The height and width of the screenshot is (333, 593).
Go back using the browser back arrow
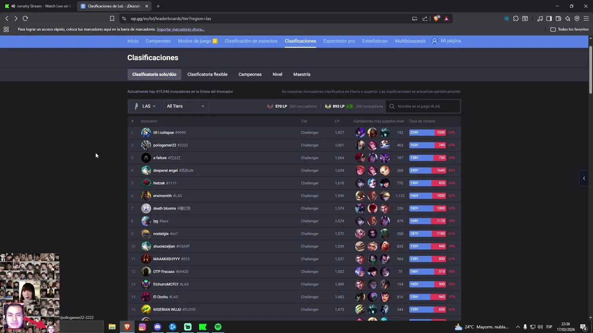(6, 18)
